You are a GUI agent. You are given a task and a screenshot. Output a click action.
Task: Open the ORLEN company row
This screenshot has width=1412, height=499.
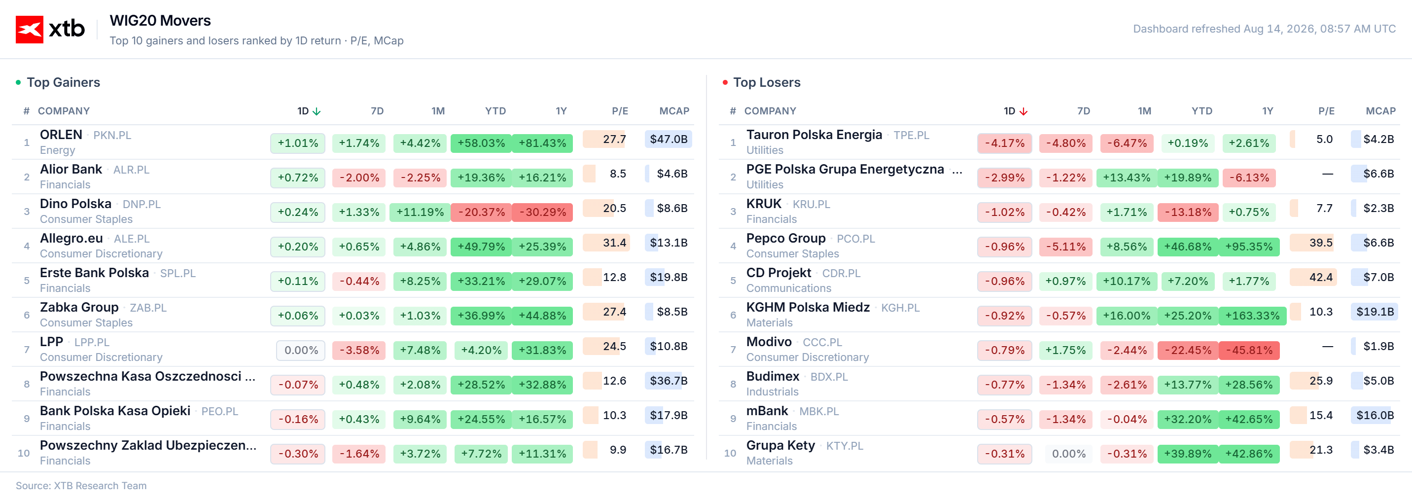(x=353, y=143)
